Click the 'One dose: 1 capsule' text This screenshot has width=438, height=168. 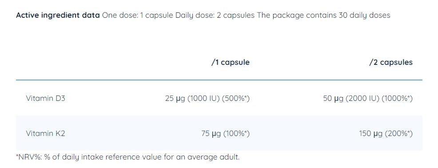[138, 15]
